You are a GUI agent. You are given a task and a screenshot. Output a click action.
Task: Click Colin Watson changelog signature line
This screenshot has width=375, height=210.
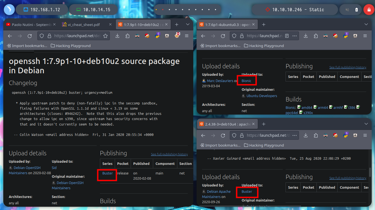[84, 135]
